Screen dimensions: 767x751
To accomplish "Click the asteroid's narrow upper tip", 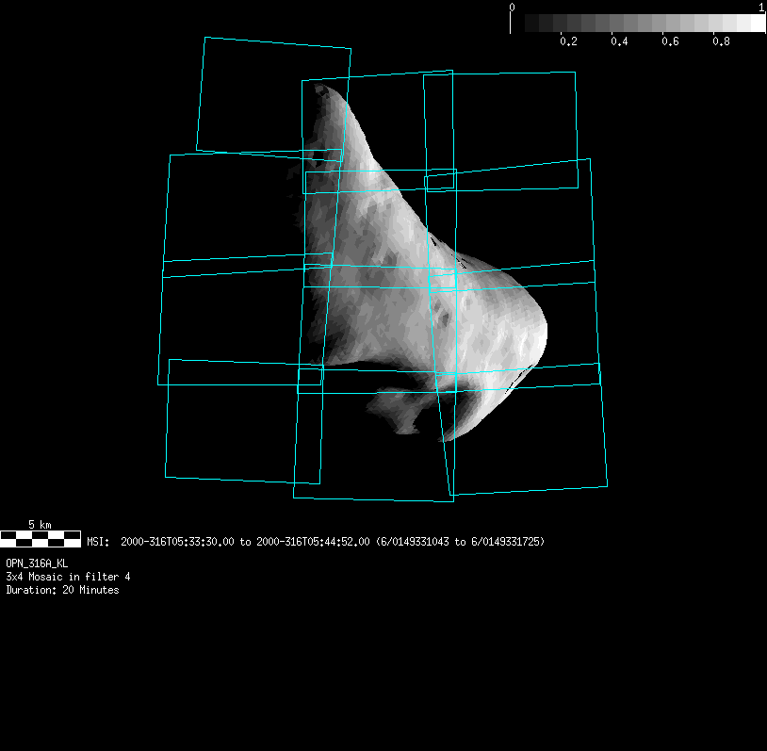I will [325, 90].
